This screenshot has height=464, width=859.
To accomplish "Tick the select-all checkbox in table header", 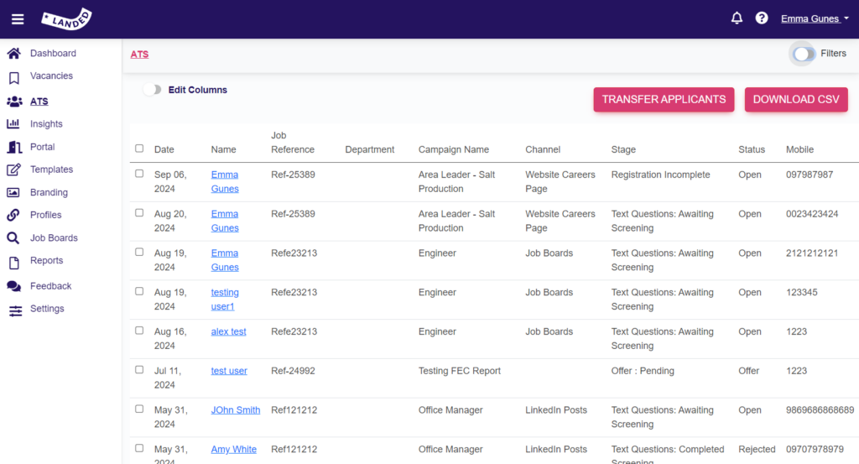I will [x=139, y=149].
